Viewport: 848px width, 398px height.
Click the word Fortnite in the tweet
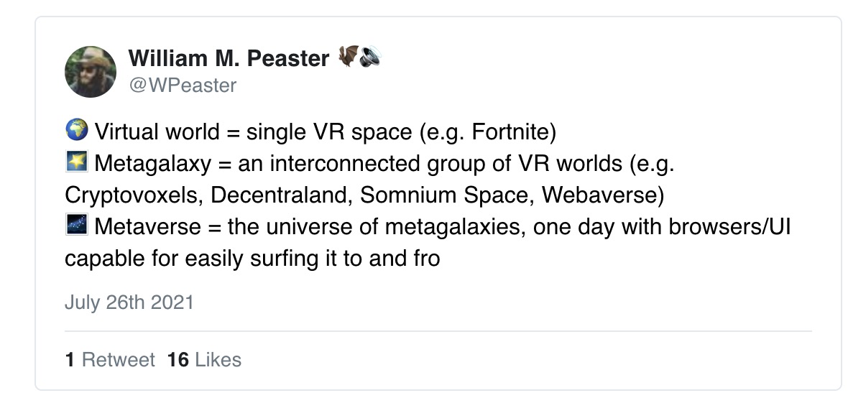coord(510,131)
